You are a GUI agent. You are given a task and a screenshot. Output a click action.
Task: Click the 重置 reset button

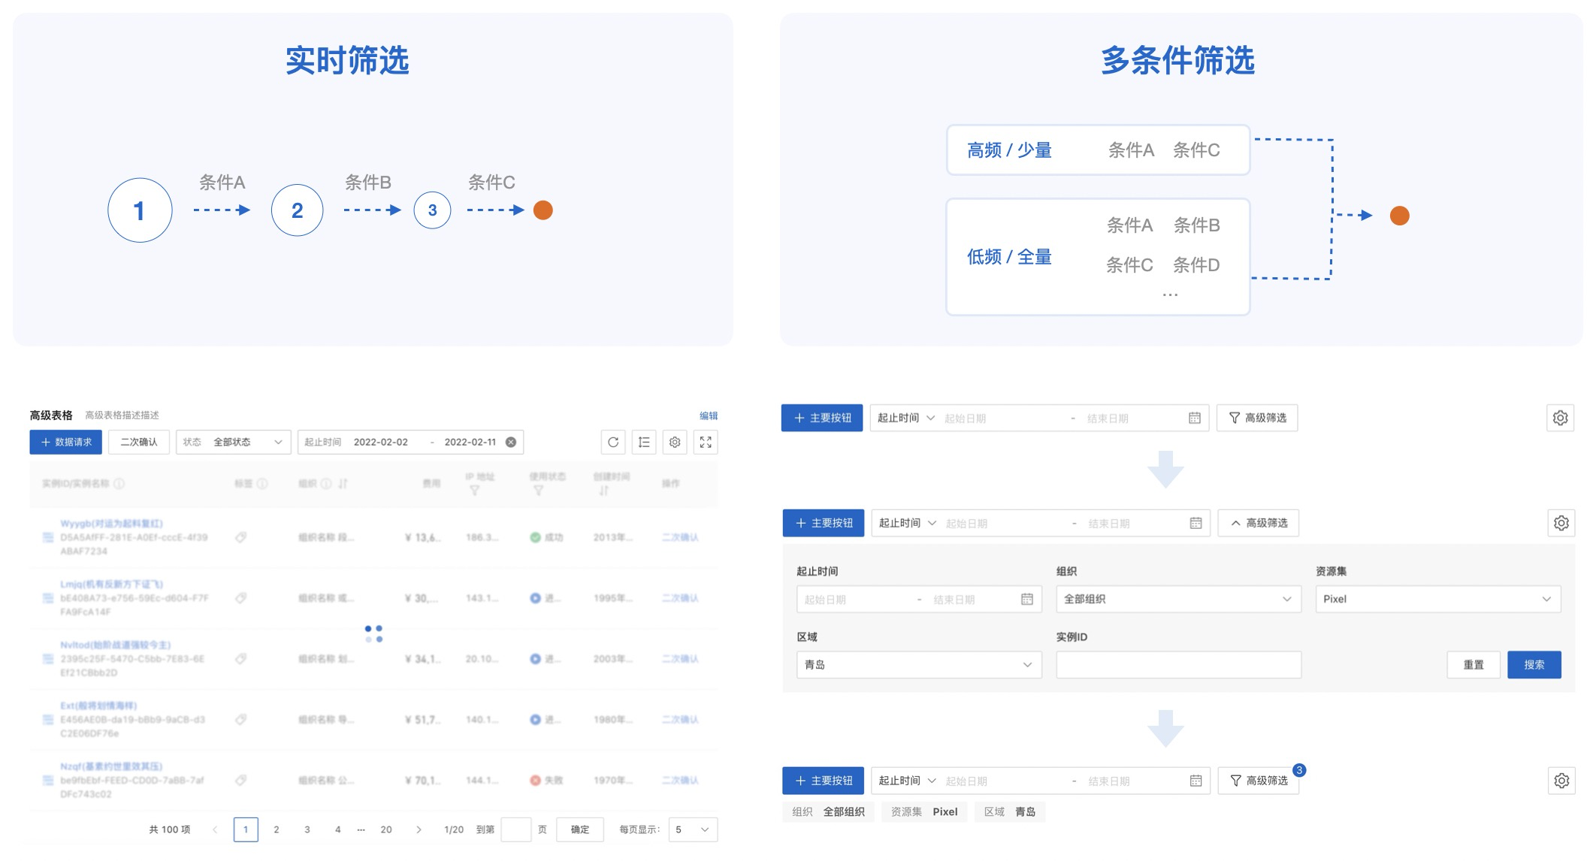point(1473,665)
